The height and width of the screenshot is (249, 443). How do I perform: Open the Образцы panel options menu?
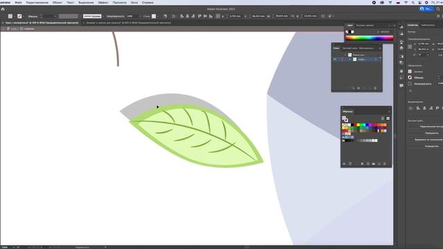click(x=389, y=111)
